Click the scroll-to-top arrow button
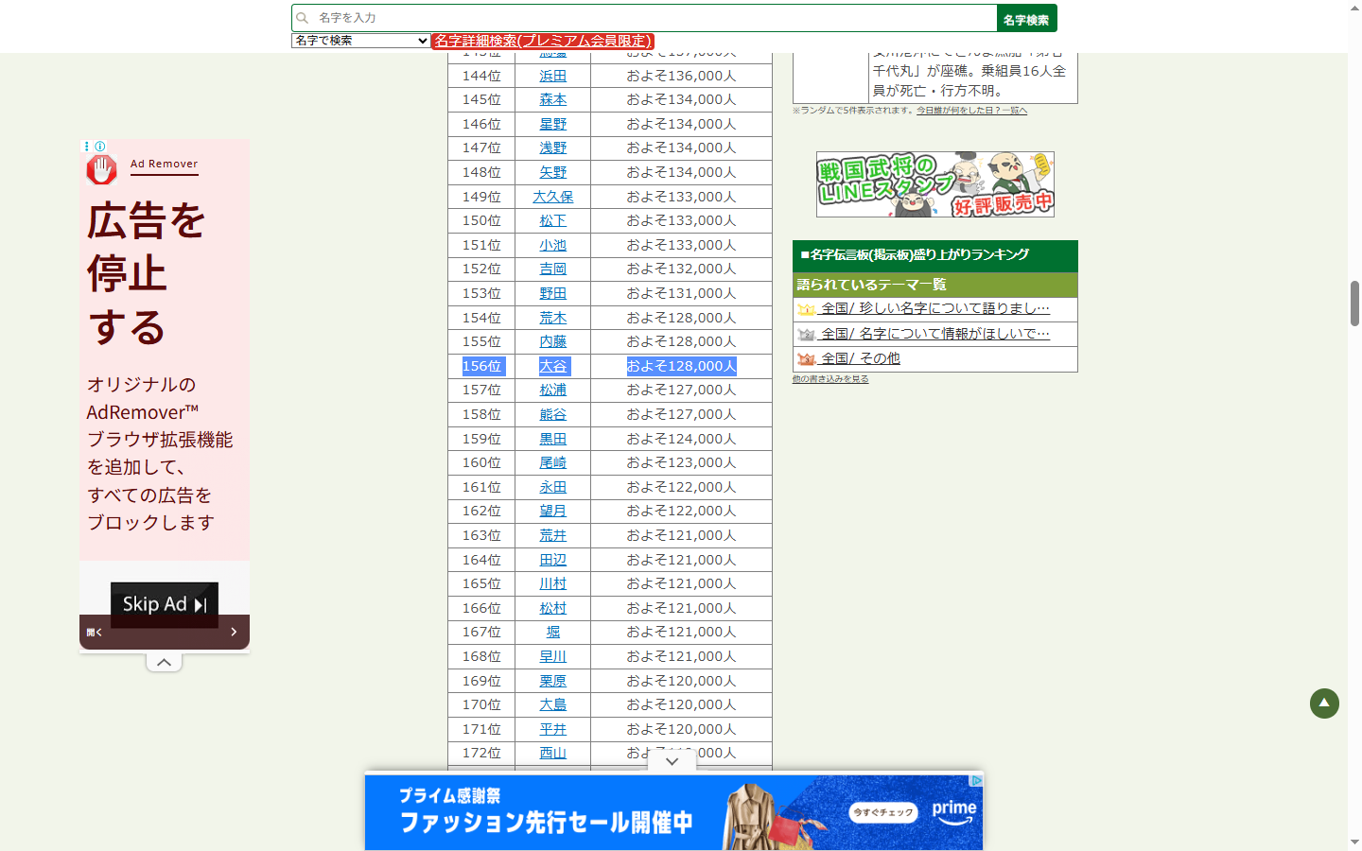Screen dimensions: 1362x851 pyautogui.click(x=1324, y=703)
